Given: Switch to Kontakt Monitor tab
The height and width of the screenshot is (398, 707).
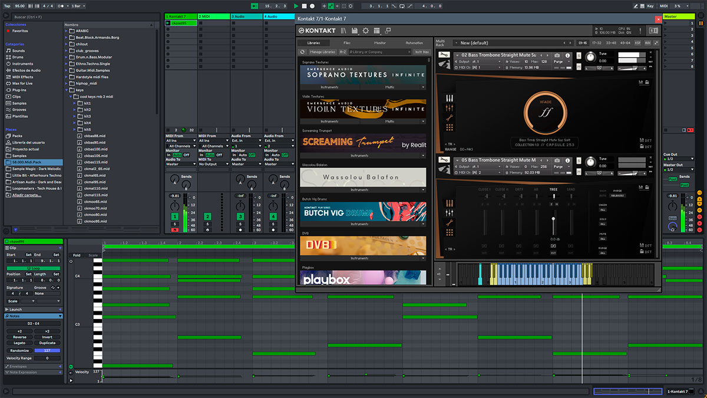Looking at the screenshot, I should pyautogui.click(x=380, y=43).
